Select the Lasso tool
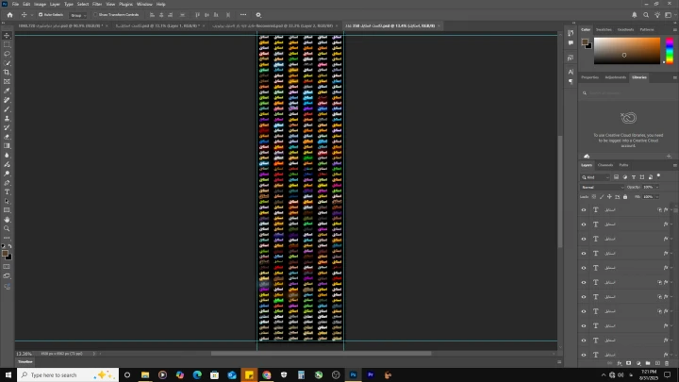The width and height of the screenshot is (679, 382). (x=7, y=54)
